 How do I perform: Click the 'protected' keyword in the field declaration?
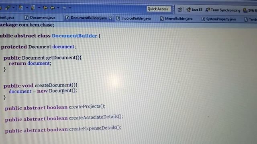pos(14,47)
